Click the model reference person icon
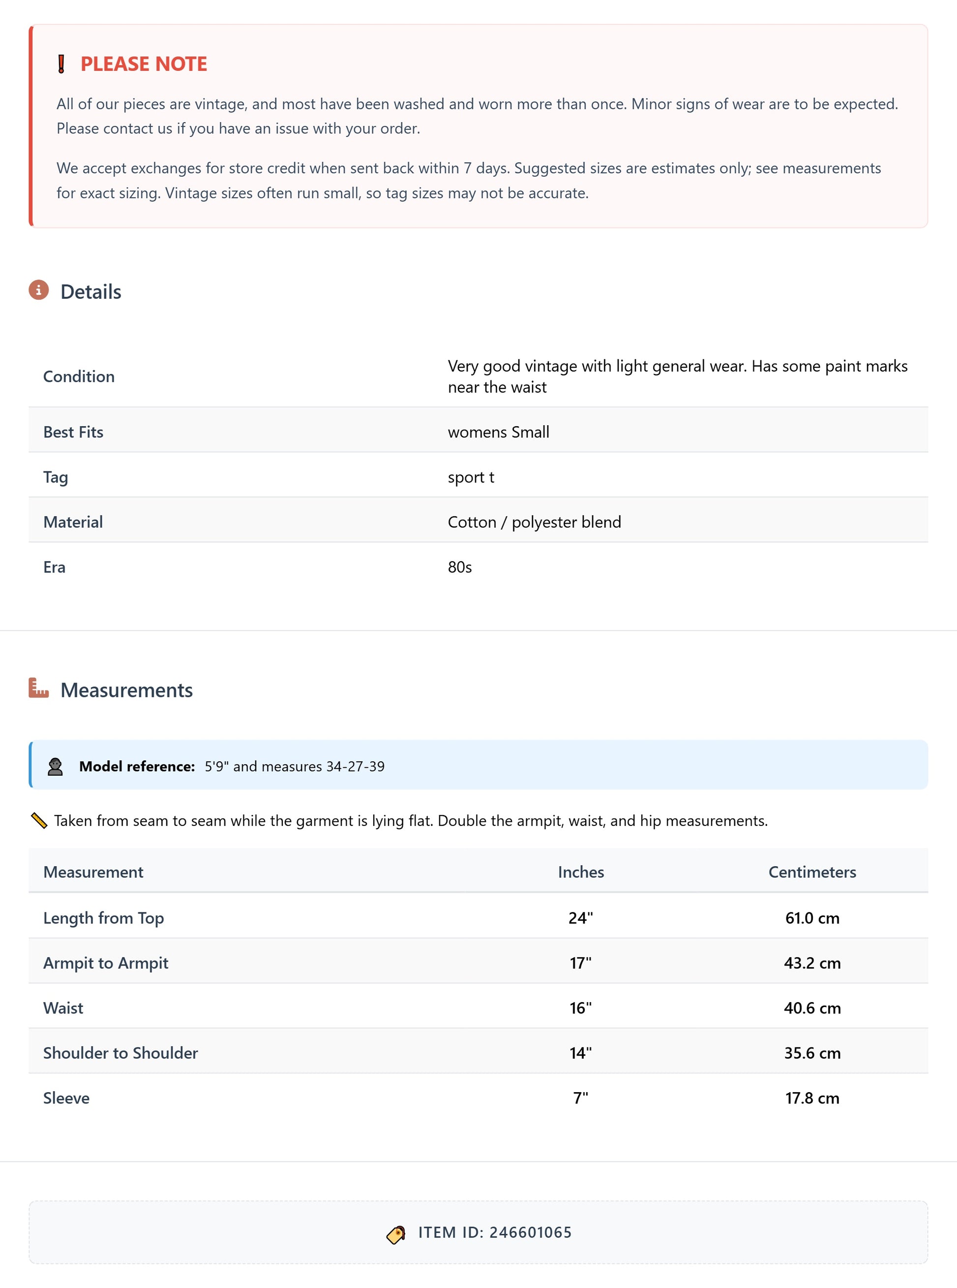The width and height of the screenshot is (957, 1288). (55, 766)
